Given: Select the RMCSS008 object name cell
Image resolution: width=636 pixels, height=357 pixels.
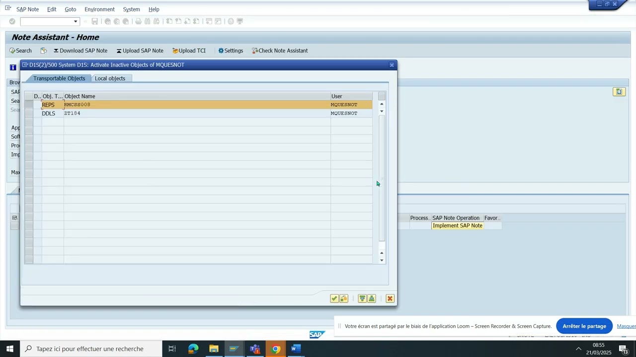Looking at the screenshot, I should coord(197,105).
